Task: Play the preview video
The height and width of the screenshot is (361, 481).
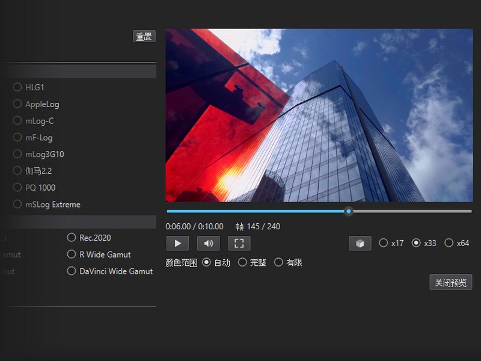Action: pos(177,244)
